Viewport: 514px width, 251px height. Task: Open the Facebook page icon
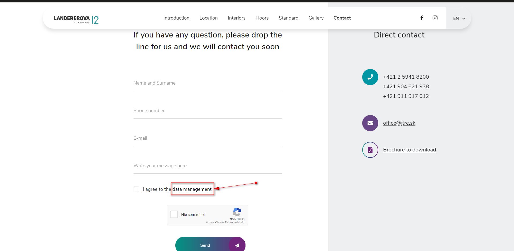tap(422, 18)
